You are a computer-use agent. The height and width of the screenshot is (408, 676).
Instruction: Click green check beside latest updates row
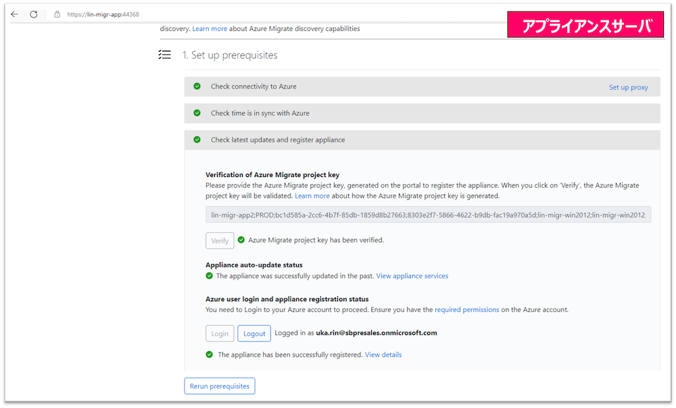(197, 140)
